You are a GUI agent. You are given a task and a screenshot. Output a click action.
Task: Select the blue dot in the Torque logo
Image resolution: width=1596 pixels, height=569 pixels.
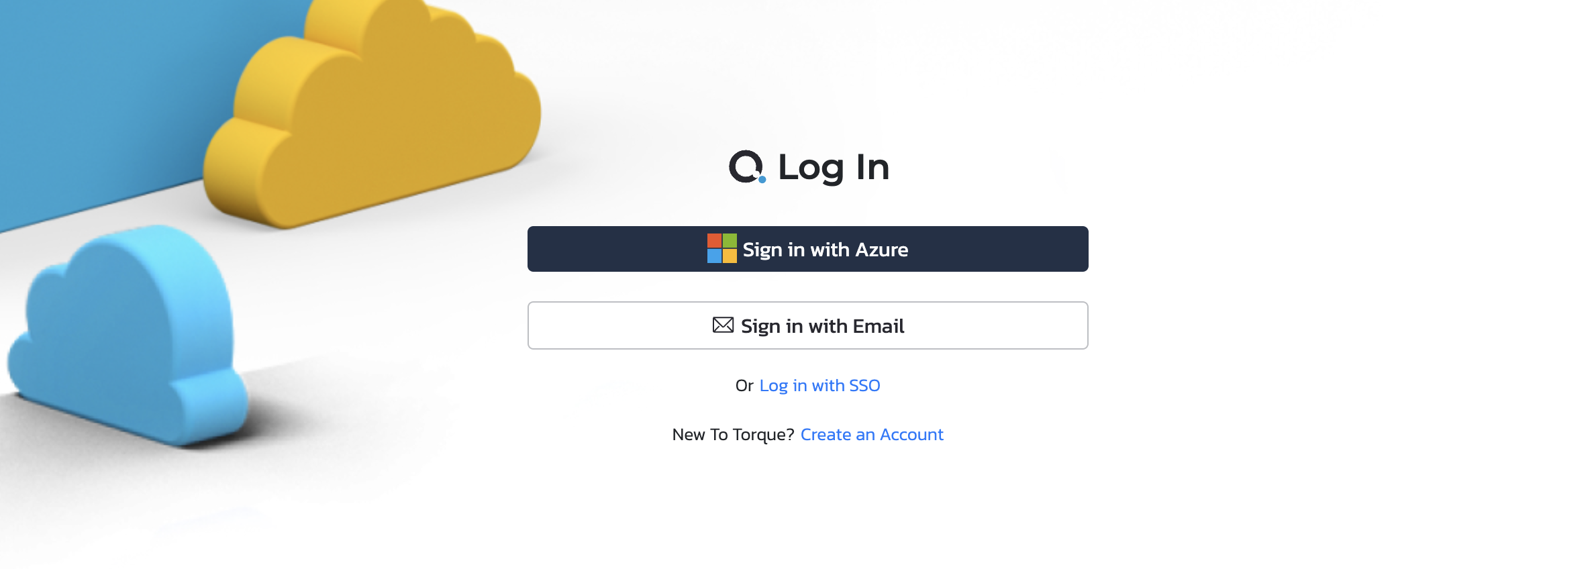click(762, 179)
